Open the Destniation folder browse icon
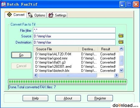 121,42
